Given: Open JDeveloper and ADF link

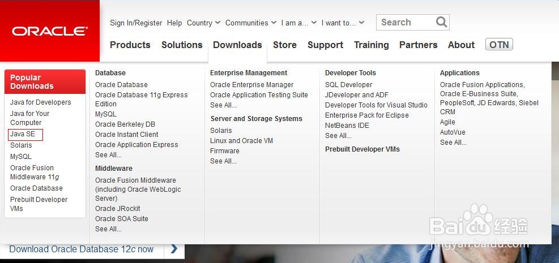Looking at the screenshot, I should click(x=356, y=95).
